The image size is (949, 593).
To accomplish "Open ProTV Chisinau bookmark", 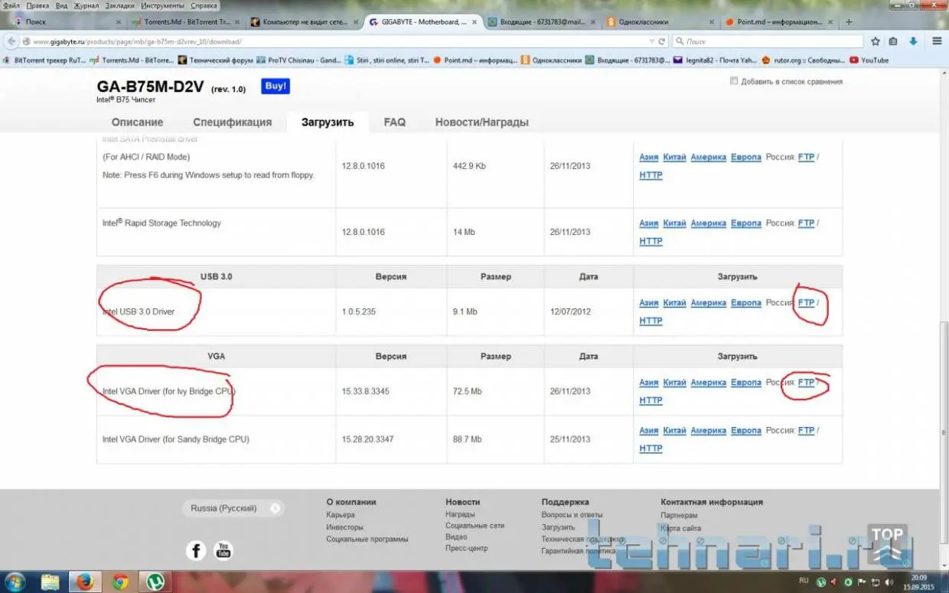I will [299, 60].
